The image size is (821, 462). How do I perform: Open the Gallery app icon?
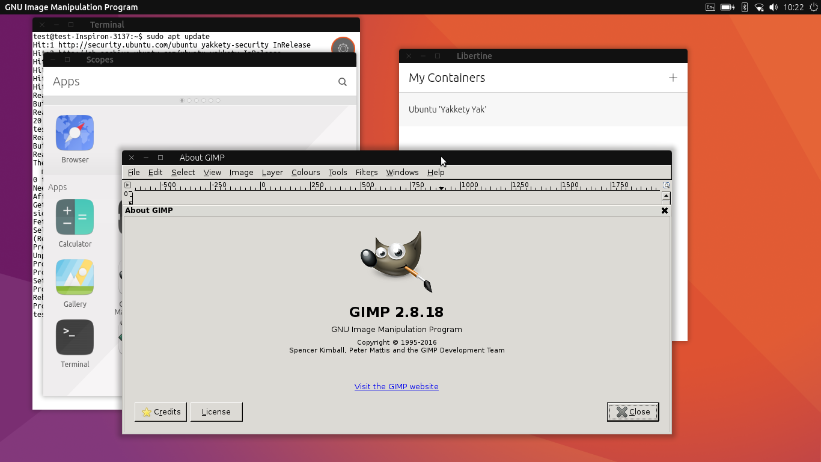click(75, 277)
